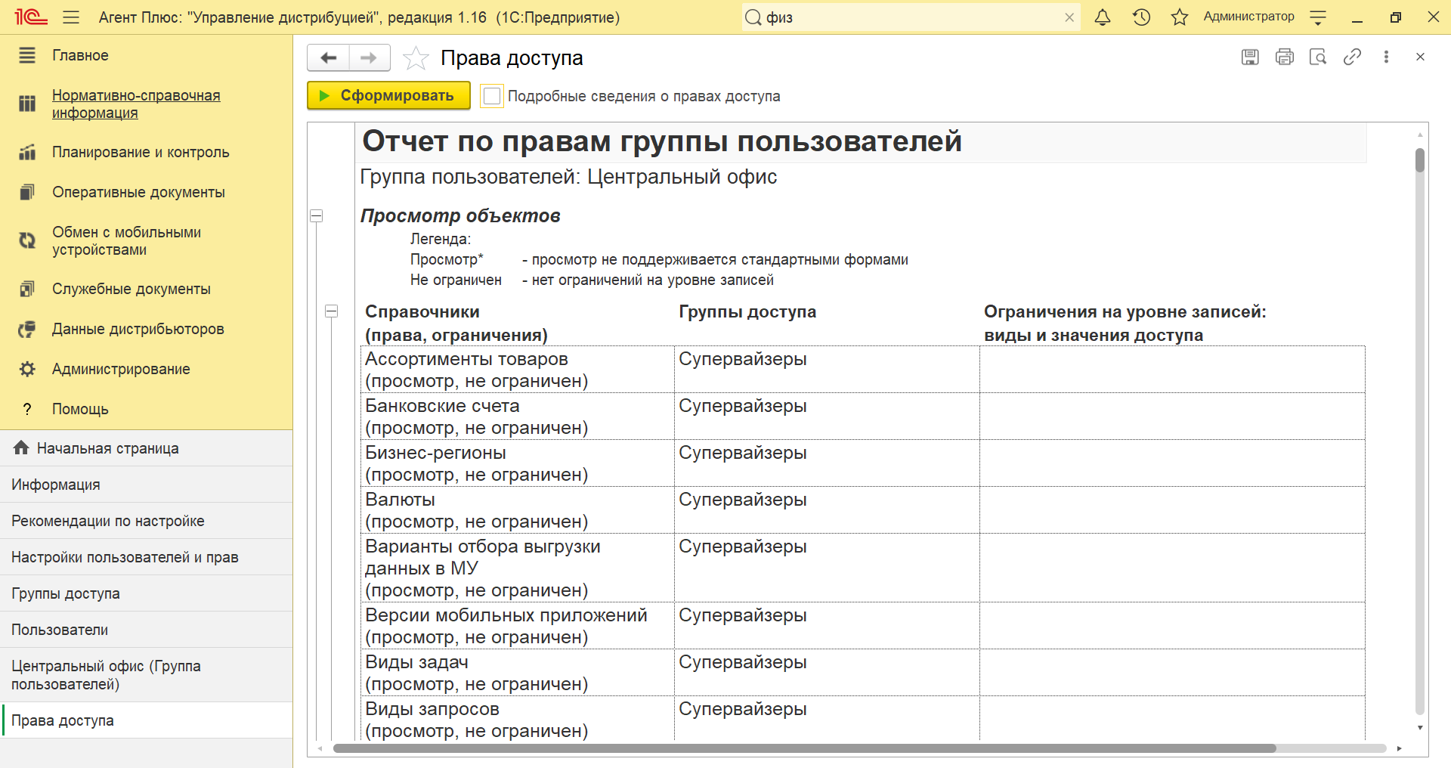This screenshot has width=1451, height=768.
Task: Open print preview icon
Action: pos(1318,57)
